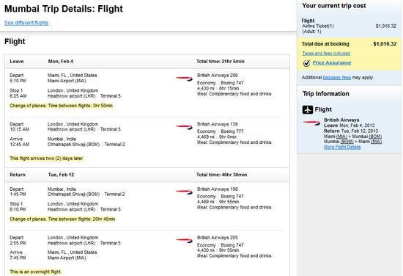This screenshot has width=403, height=276.
Task: Open More Flight Details link
Action: (x=342, y=147)
